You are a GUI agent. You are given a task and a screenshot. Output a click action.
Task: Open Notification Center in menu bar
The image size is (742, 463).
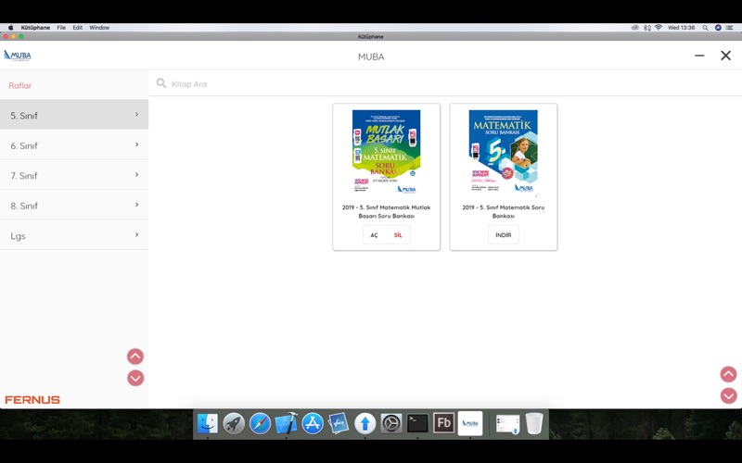(x=730, y=28)
